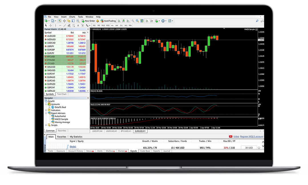Screen dimensions: 308x185
Task: Open the News terminal tab
Action: [x=90, y=151]
